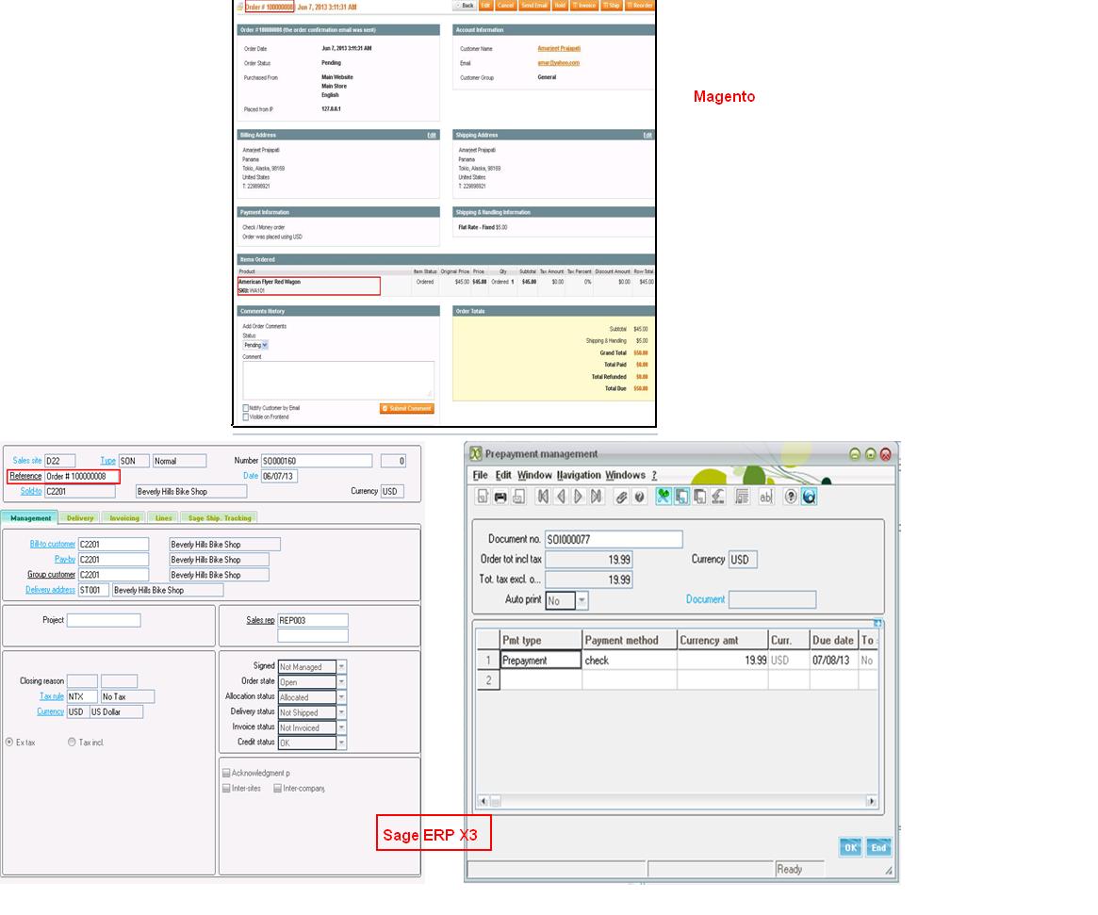Click the left arrow of payment grid scrollbar
The width and height of the screenshot is (1098, 915).
pyautogui.click(x=483, y=801)
